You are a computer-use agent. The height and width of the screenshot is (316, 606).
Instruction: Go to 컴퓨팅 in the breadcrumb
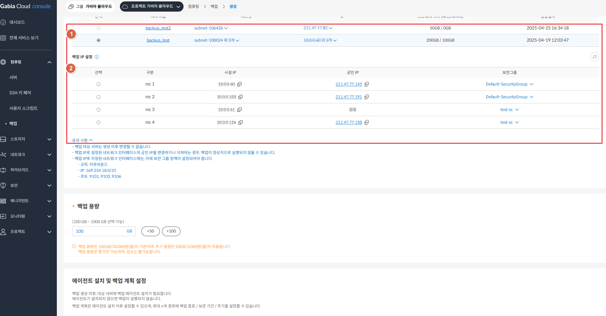point(193,6)
